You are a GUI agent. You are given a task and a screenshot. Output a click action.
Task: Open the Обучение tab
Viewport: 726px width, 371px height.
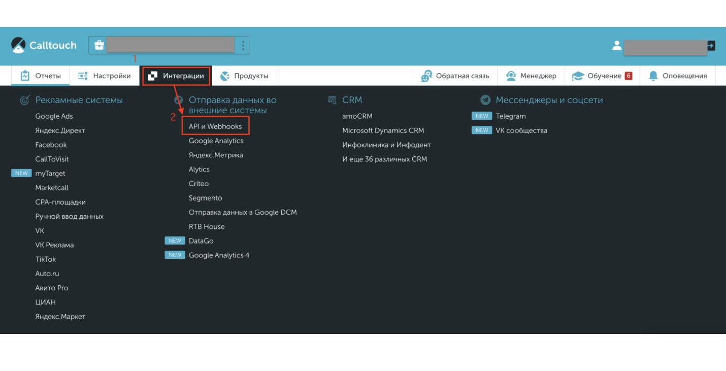click(602, 76)
